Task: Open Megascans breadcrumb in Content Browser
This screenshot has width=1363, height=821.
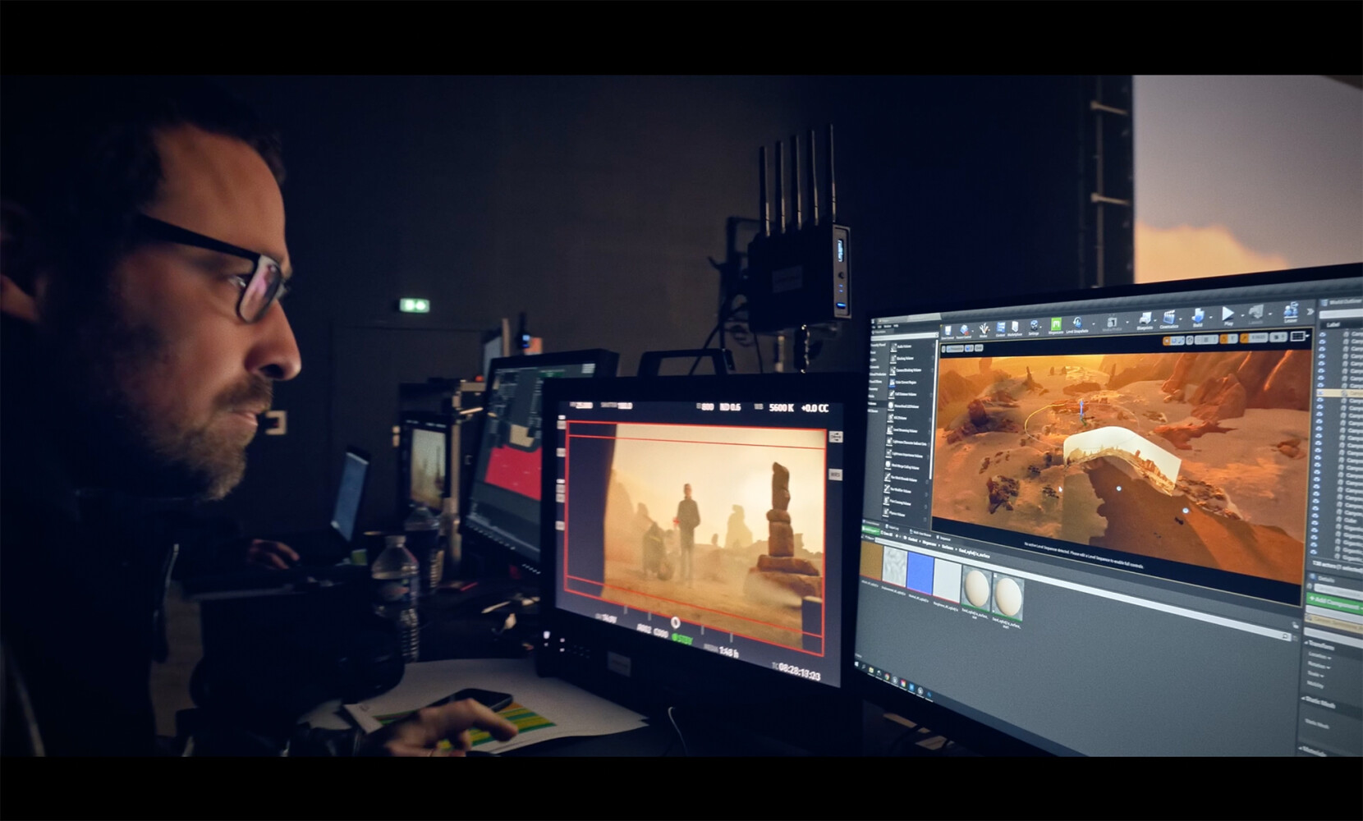Action: click(x=929, y=544)
